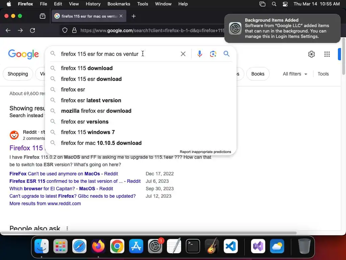Image resolution: width=346 pixels, height=260 pixels.
Task: Clear the search query with X
Action: point(183,54)
